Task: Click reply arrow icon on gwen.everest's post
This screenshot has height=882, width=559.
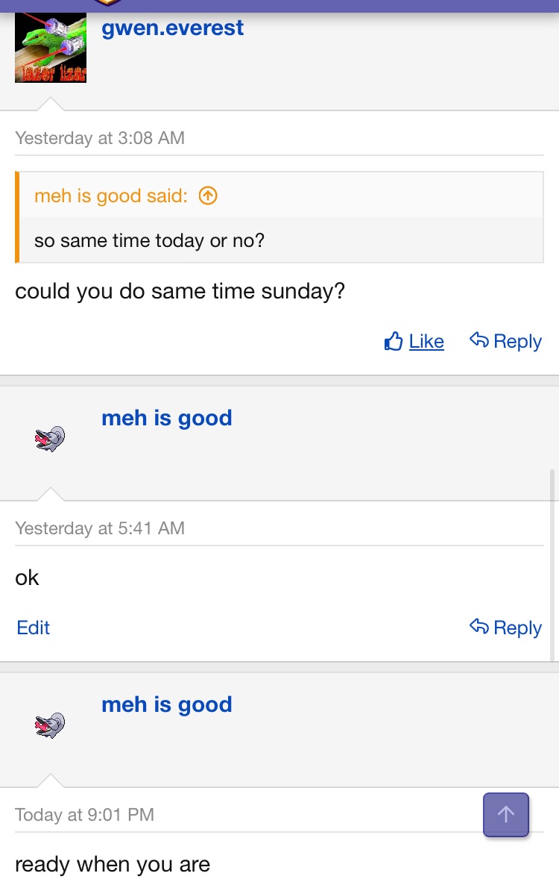Action: (479, 340)
